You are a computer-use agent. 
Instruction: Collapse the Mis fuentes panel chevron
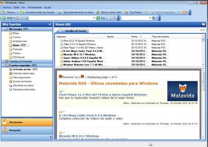click(50, 24)
